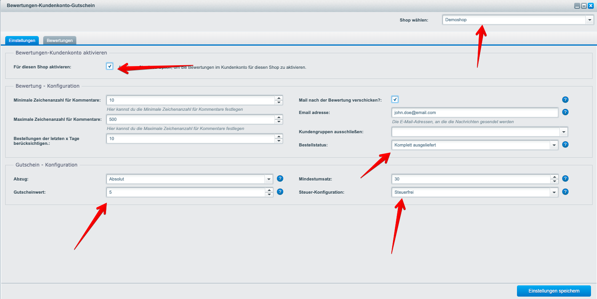
Task: Switch to Einstellungen tab
Action: coord(22,40)
